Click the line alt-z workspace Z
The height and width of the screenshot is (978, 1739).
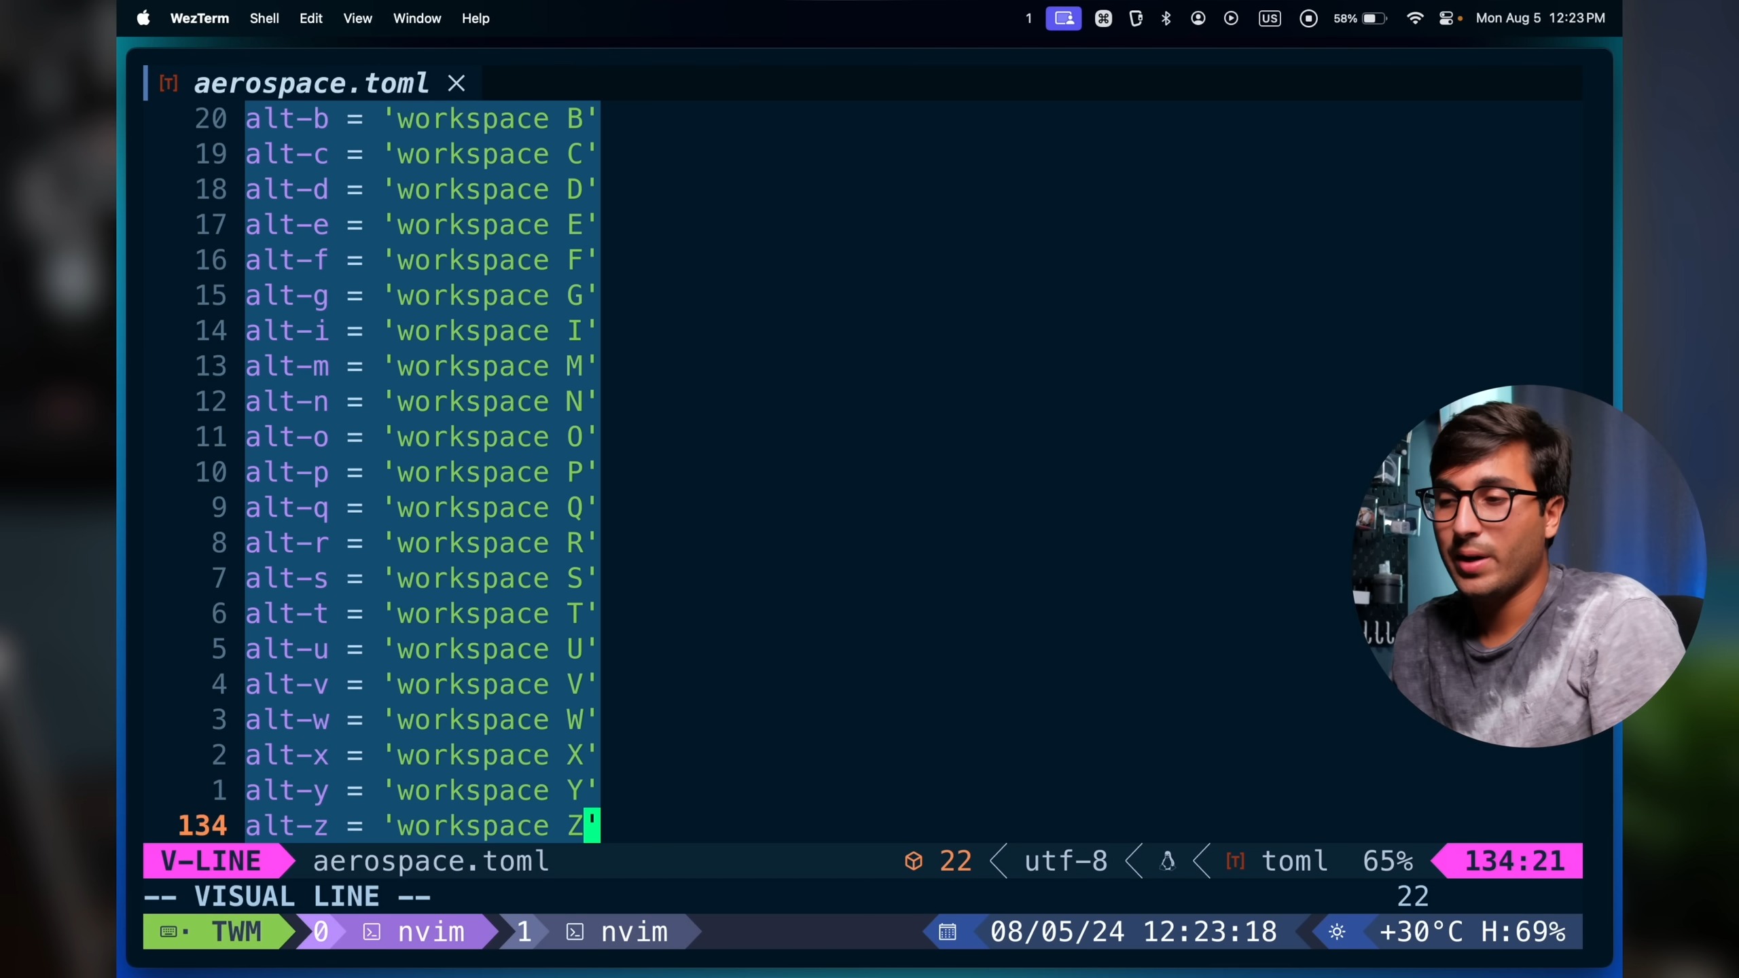421,826
